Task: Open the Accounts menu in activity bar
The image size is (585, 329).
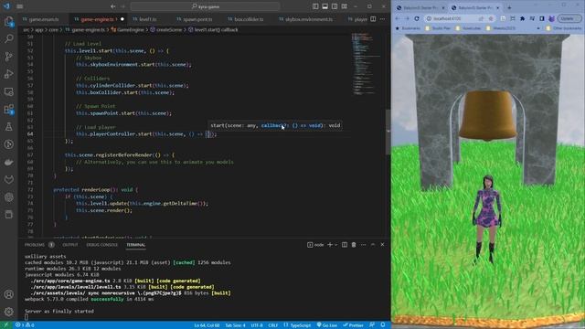Action: pyautogui.click(x=9, y=294)
